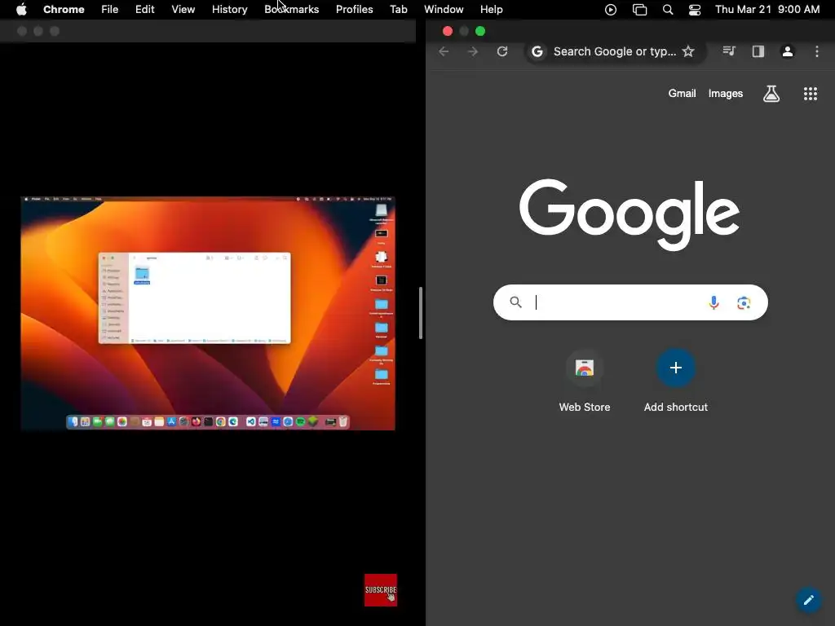The image size is (835, 626).
Task: Customize Chrome with the pencil button
Action: click(808, 600)
